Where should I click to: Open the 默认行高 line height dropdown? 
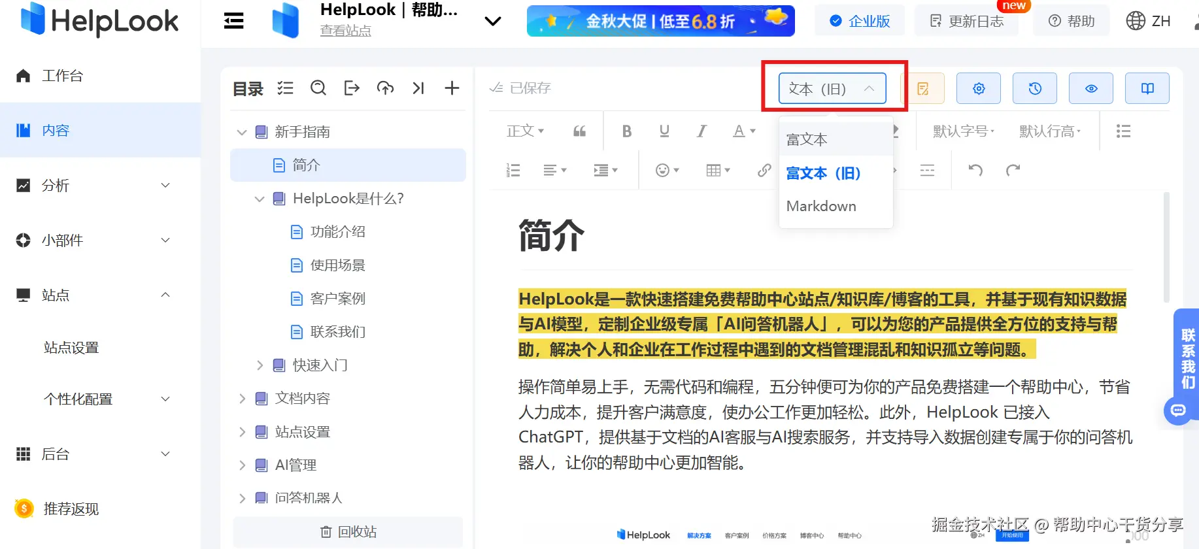pos(1050,131)
